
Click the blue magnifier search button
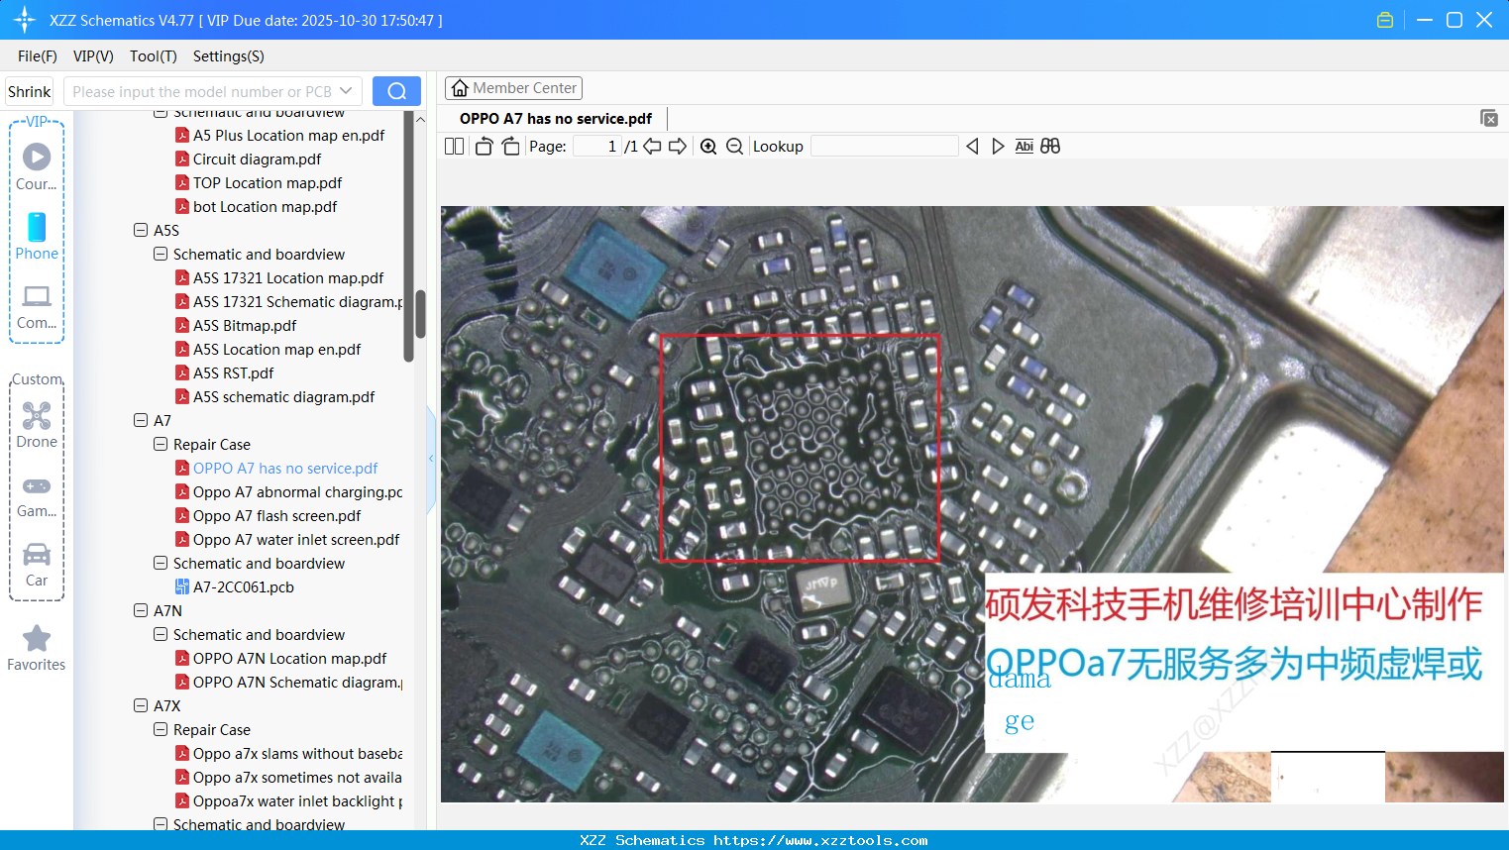[x=396, y=91]
